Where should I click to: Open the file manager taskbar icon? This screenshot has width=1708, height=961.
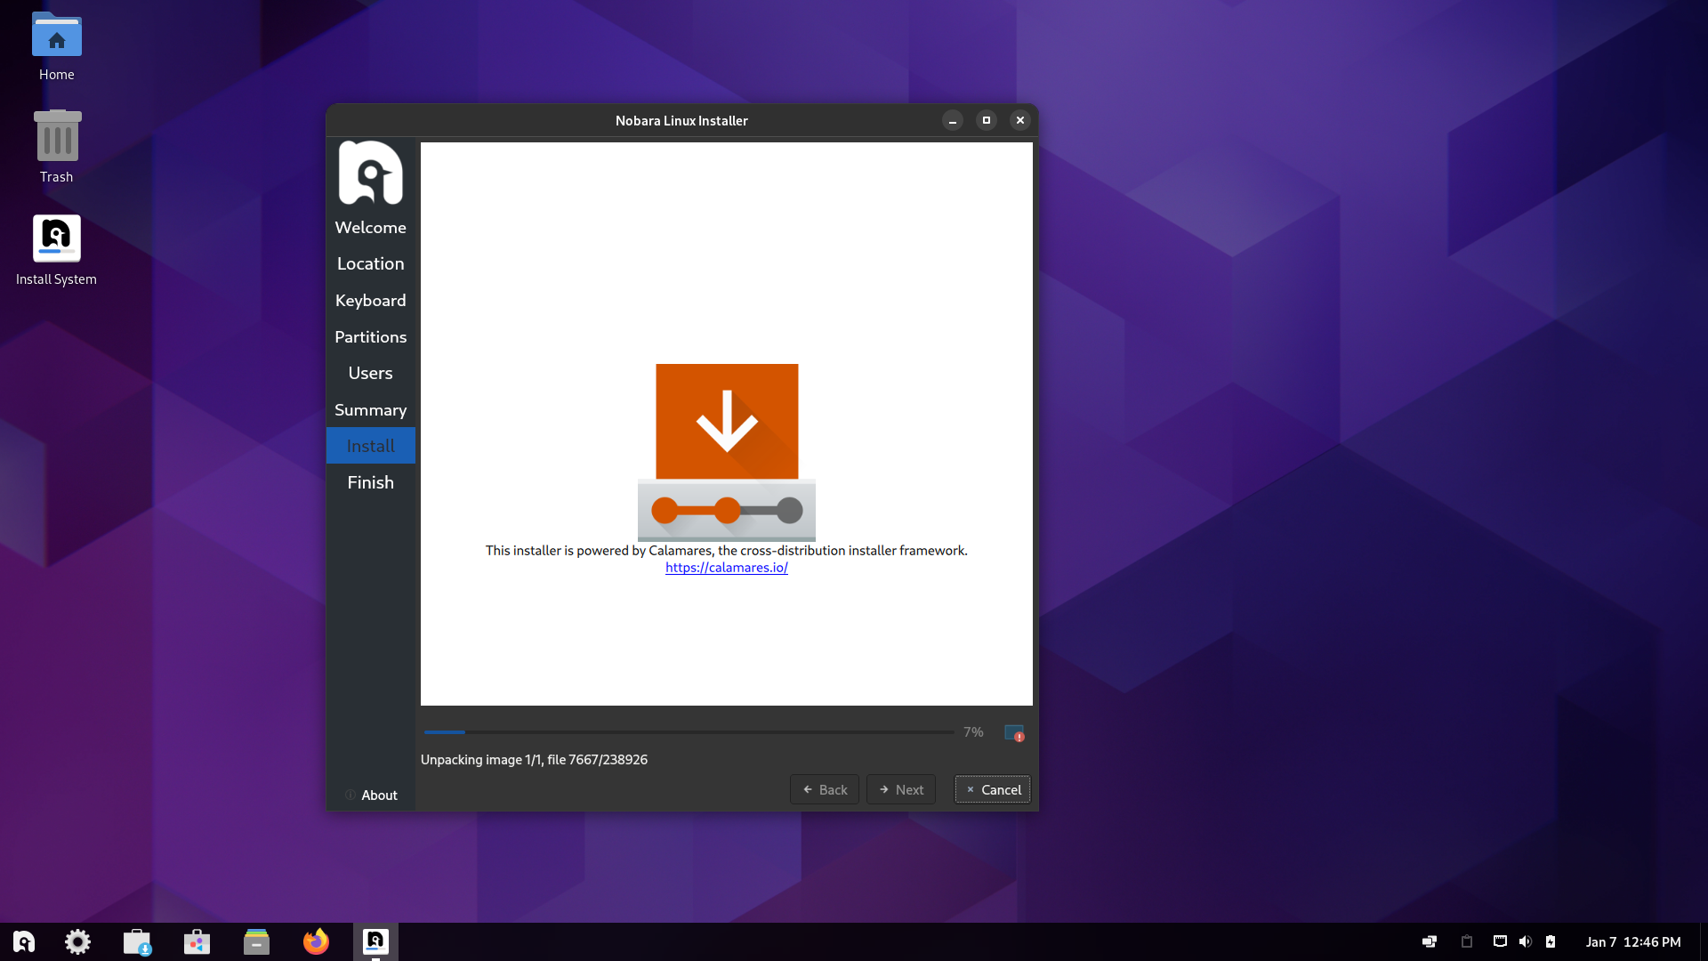click(x=256, y=941)
